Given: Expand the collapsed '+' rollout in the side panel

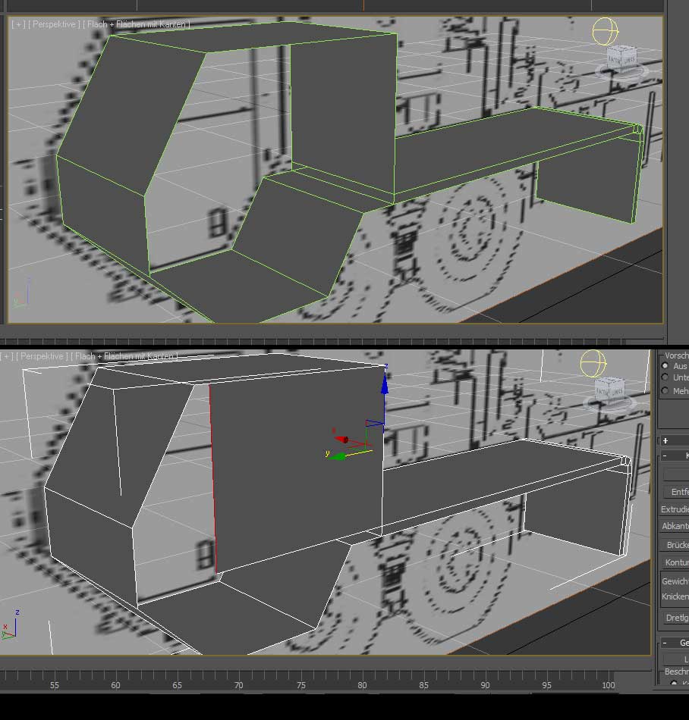Looking at the screenshot, I should pyautogui.click(x=665, y=440).
